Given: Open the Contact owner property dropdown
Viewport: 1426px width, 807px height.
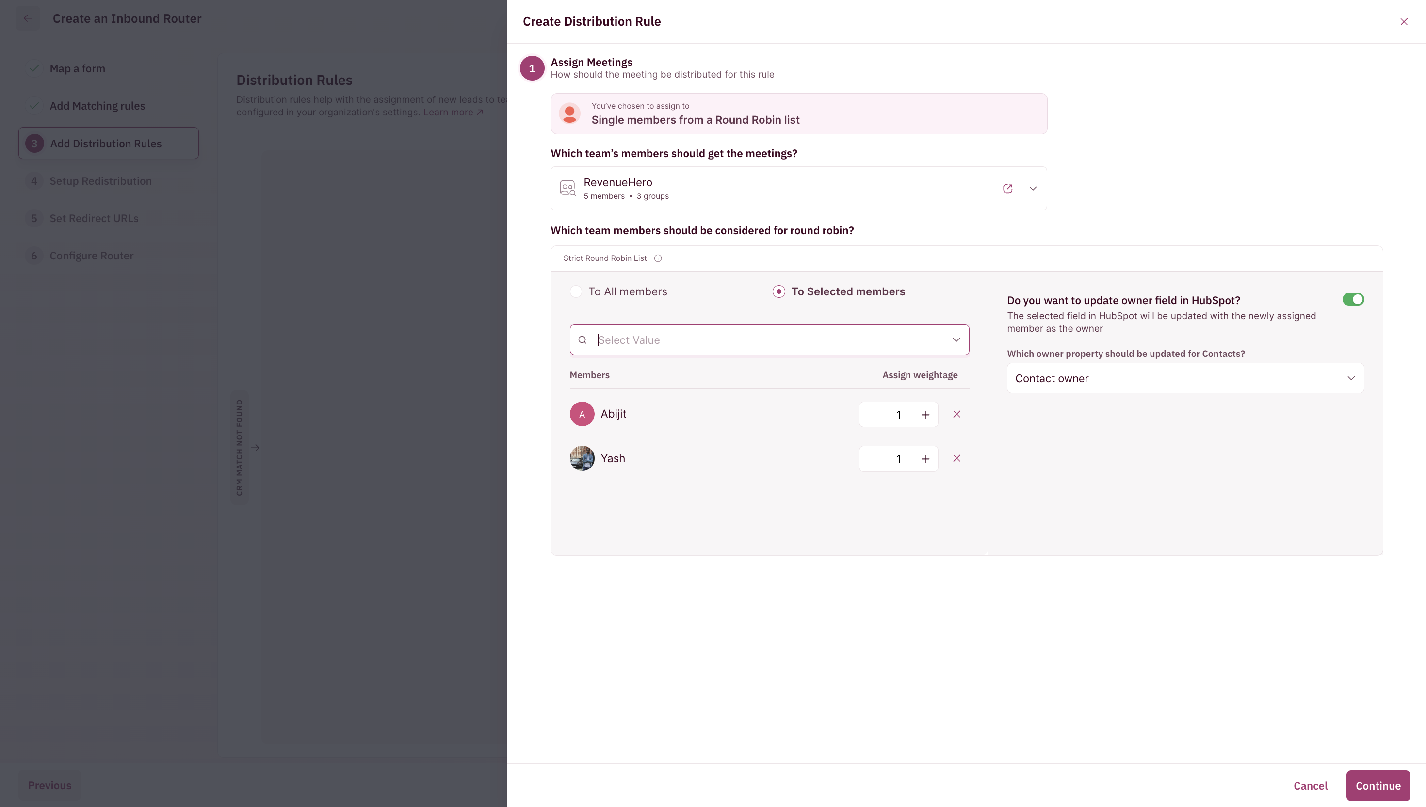Looking at the screenshot, I should (x=1185, y=378).
